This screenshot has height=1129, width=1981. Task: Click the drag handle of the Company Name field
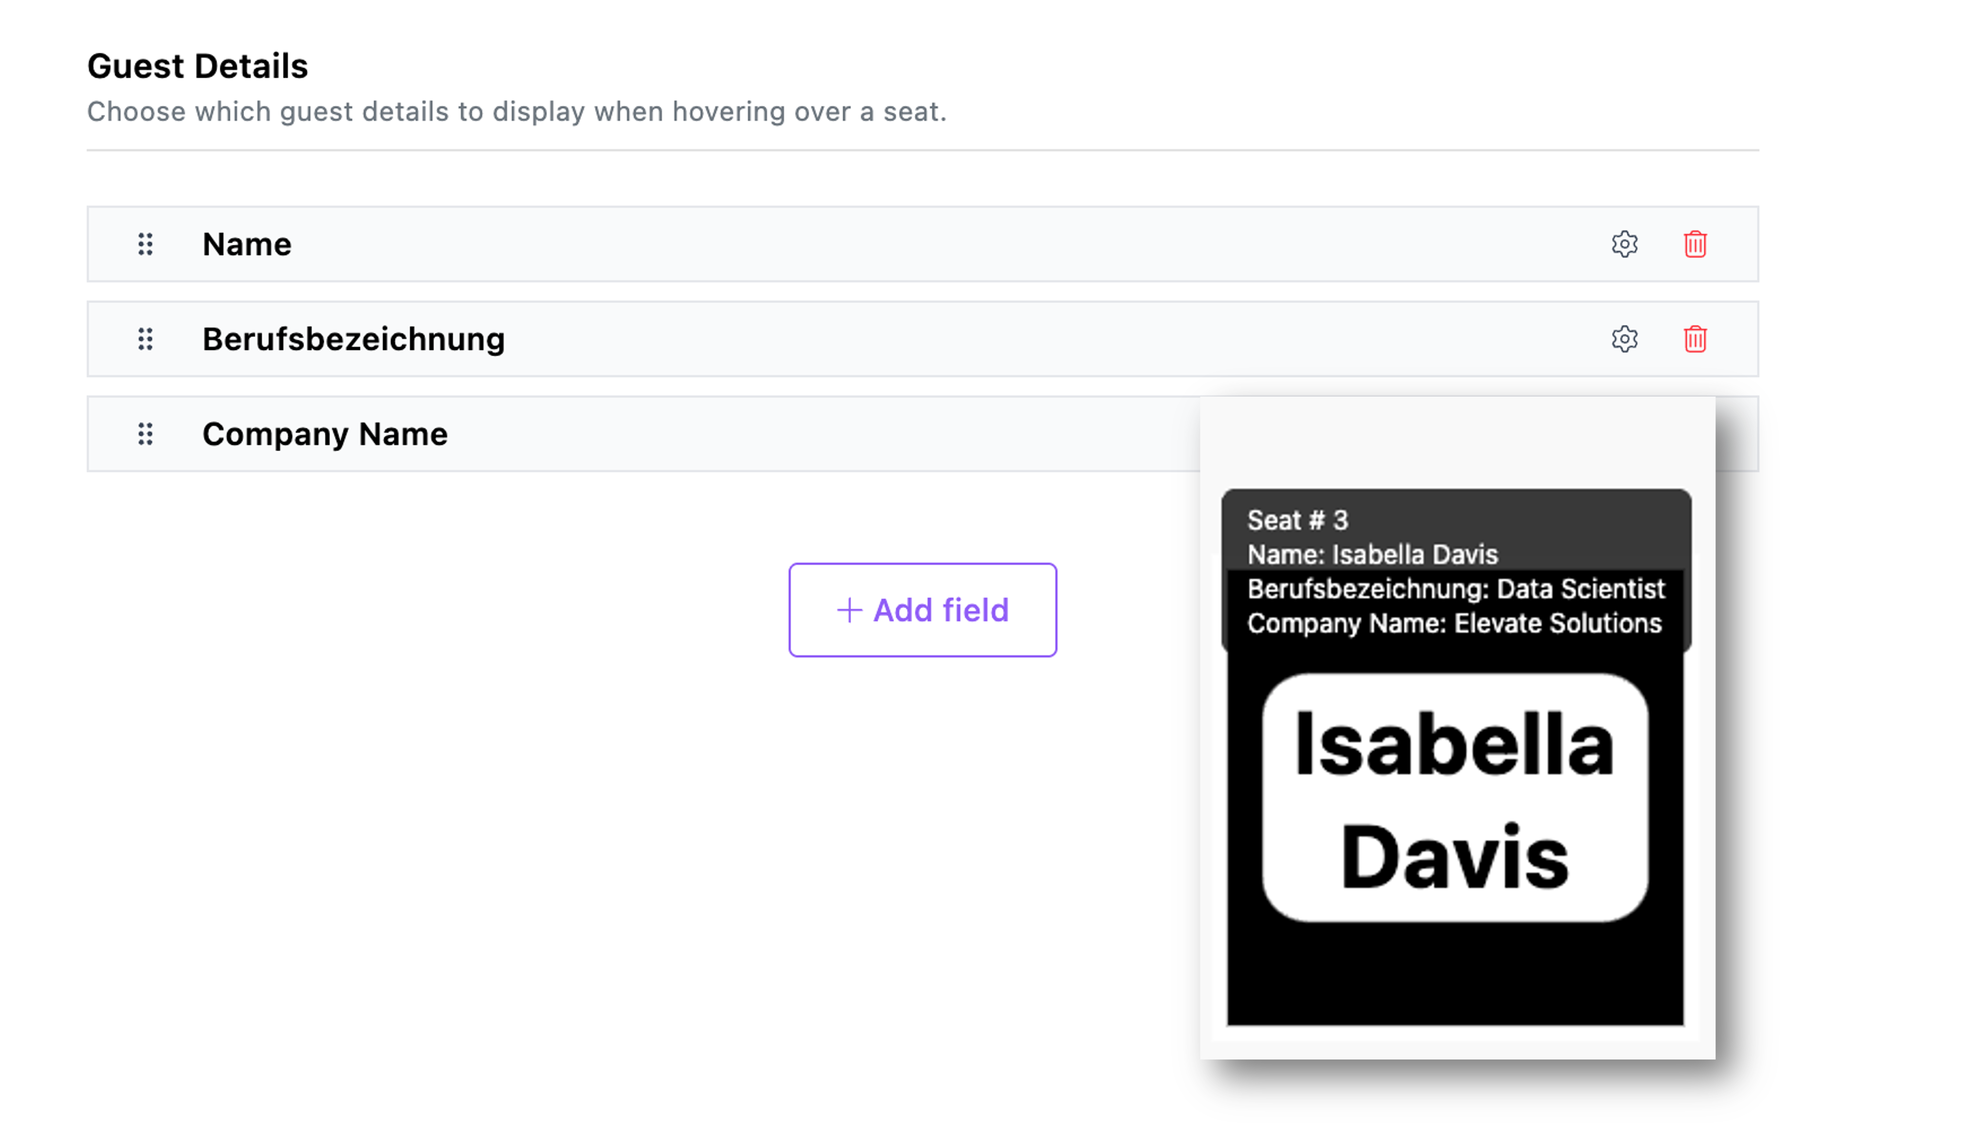[x=145, y=434]
